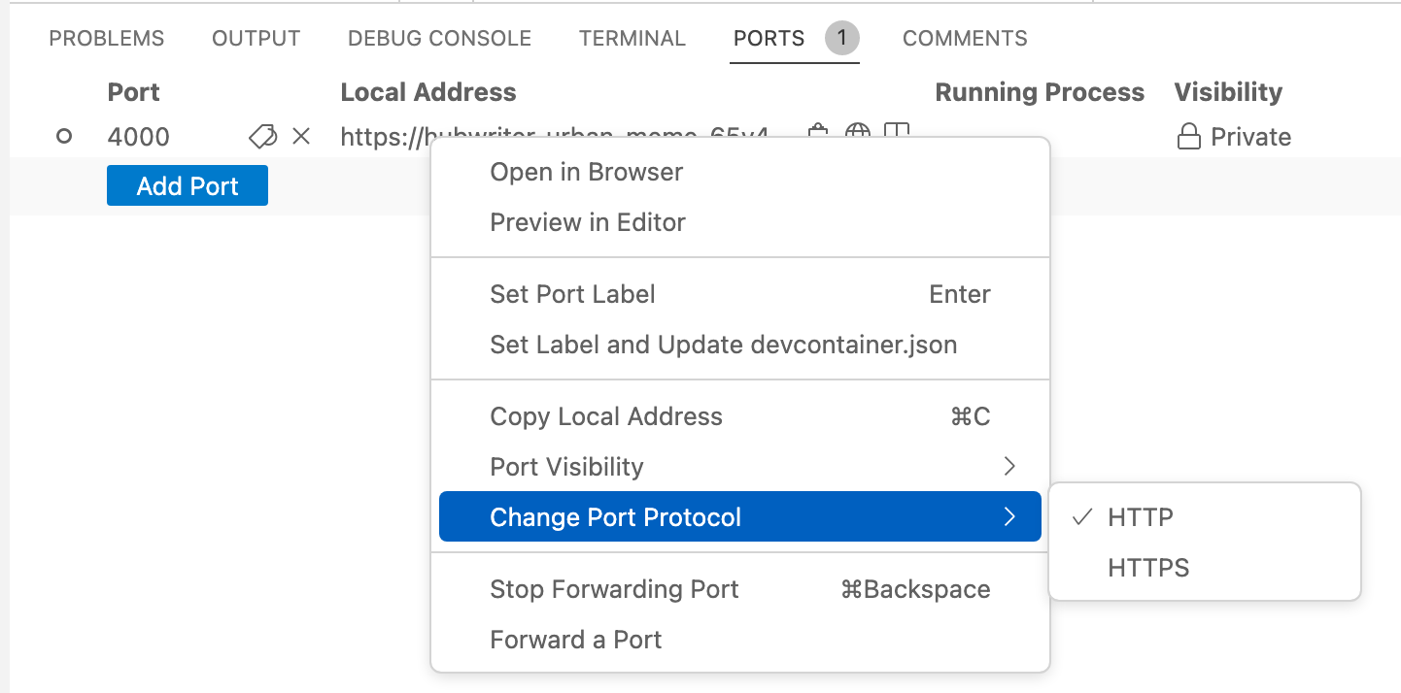Open the Change Port Protocol submenu chevron
This screenshot has height=693, width=1401.
click(1008, 516)
